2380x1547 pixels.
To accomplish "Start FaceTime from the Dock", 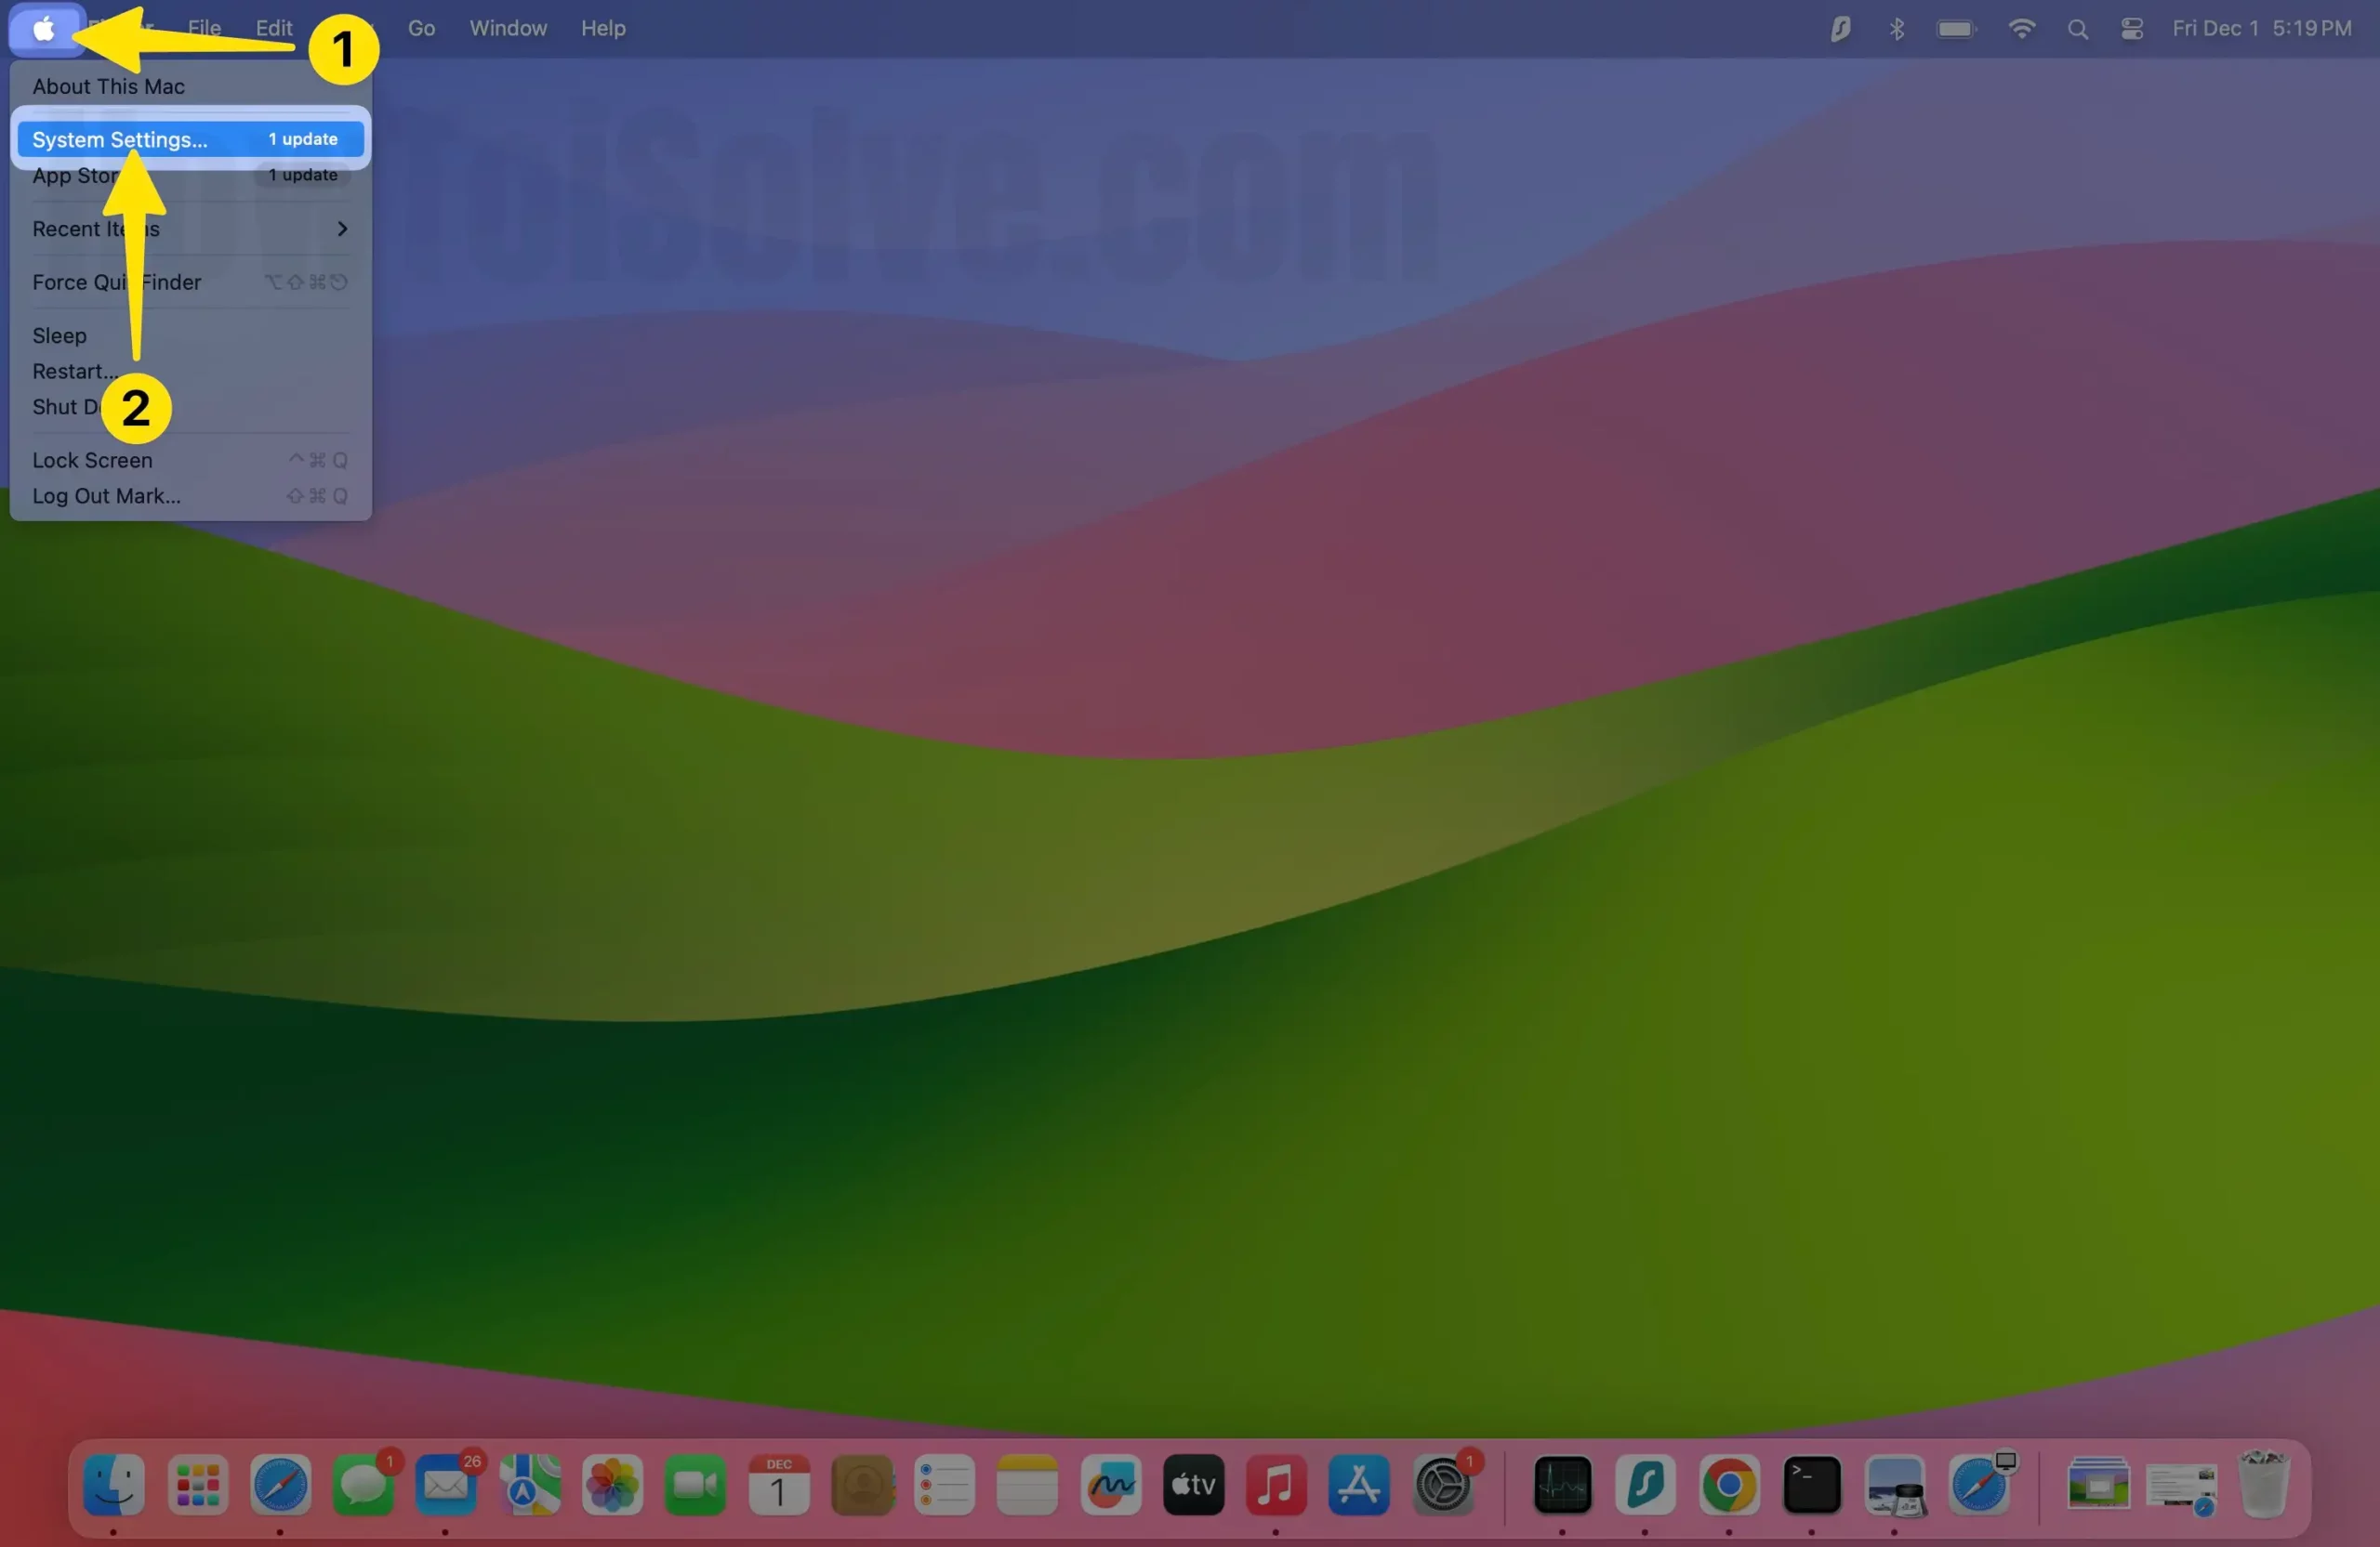I will click(x=695, y=1485).
